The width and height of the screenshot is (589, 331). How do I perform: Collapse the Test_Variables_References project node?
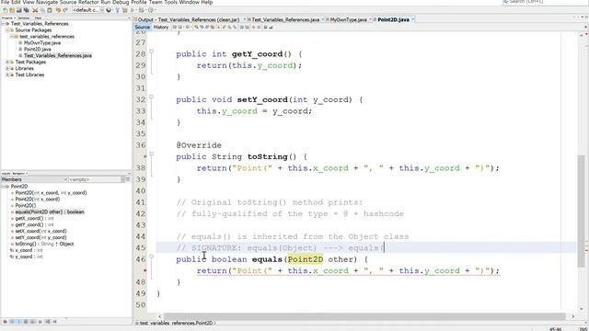pos(4,24)
